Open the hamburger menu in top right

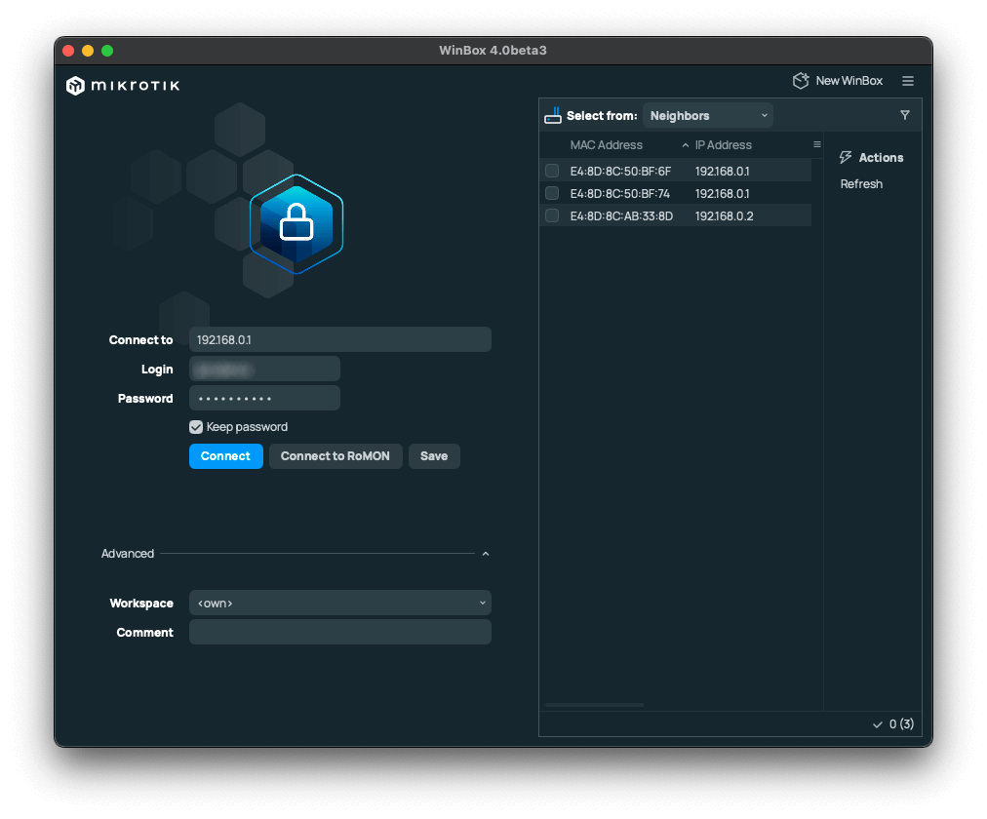(908, 81)
